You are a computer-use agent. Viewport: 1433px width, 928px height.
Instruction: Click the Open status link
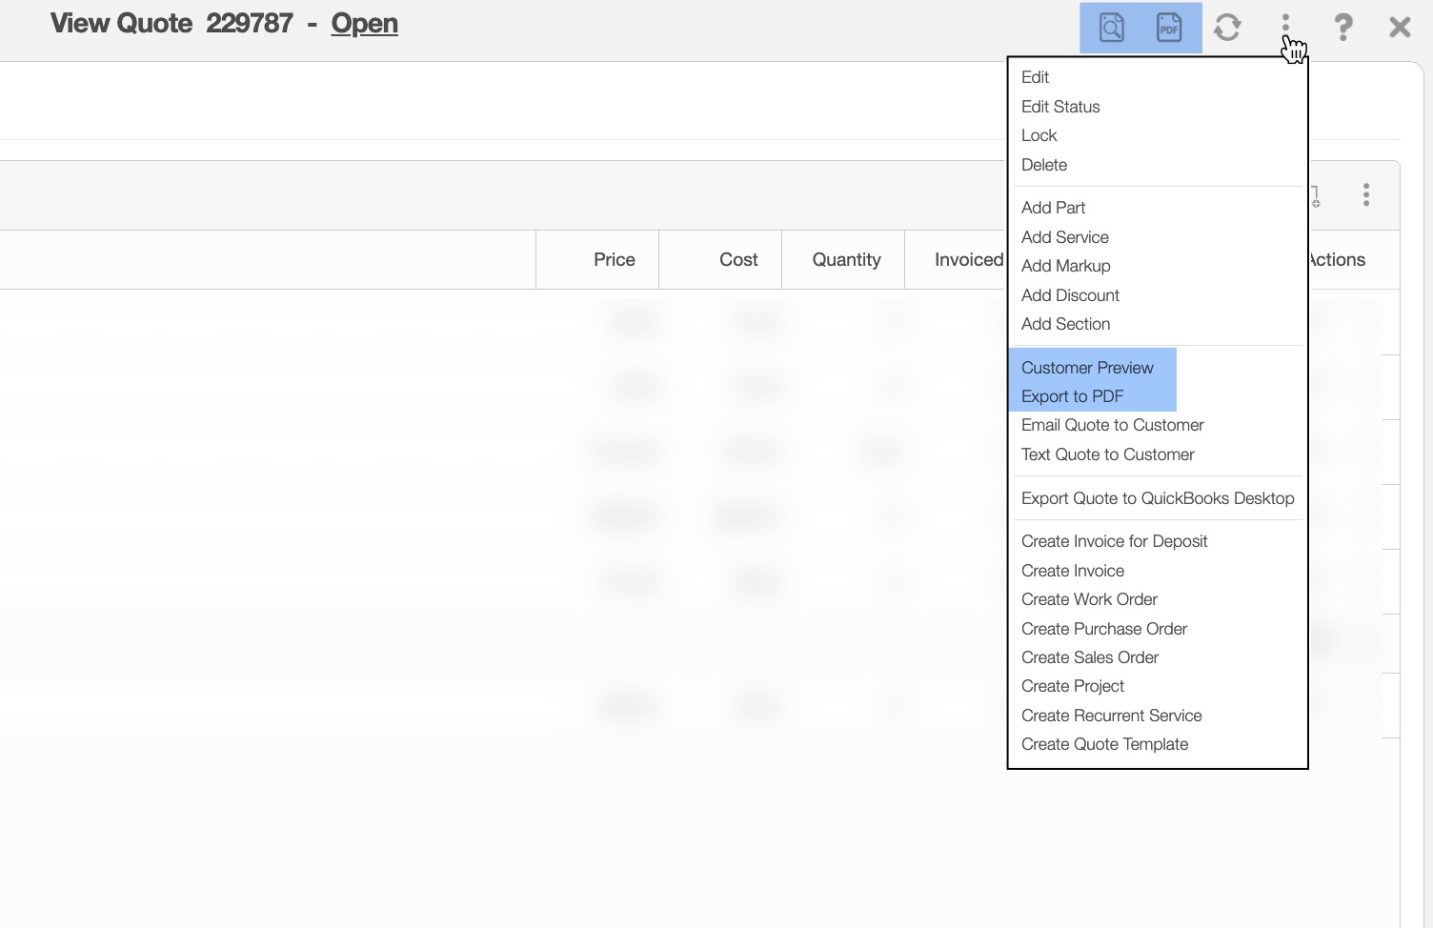tap(364, 24)
